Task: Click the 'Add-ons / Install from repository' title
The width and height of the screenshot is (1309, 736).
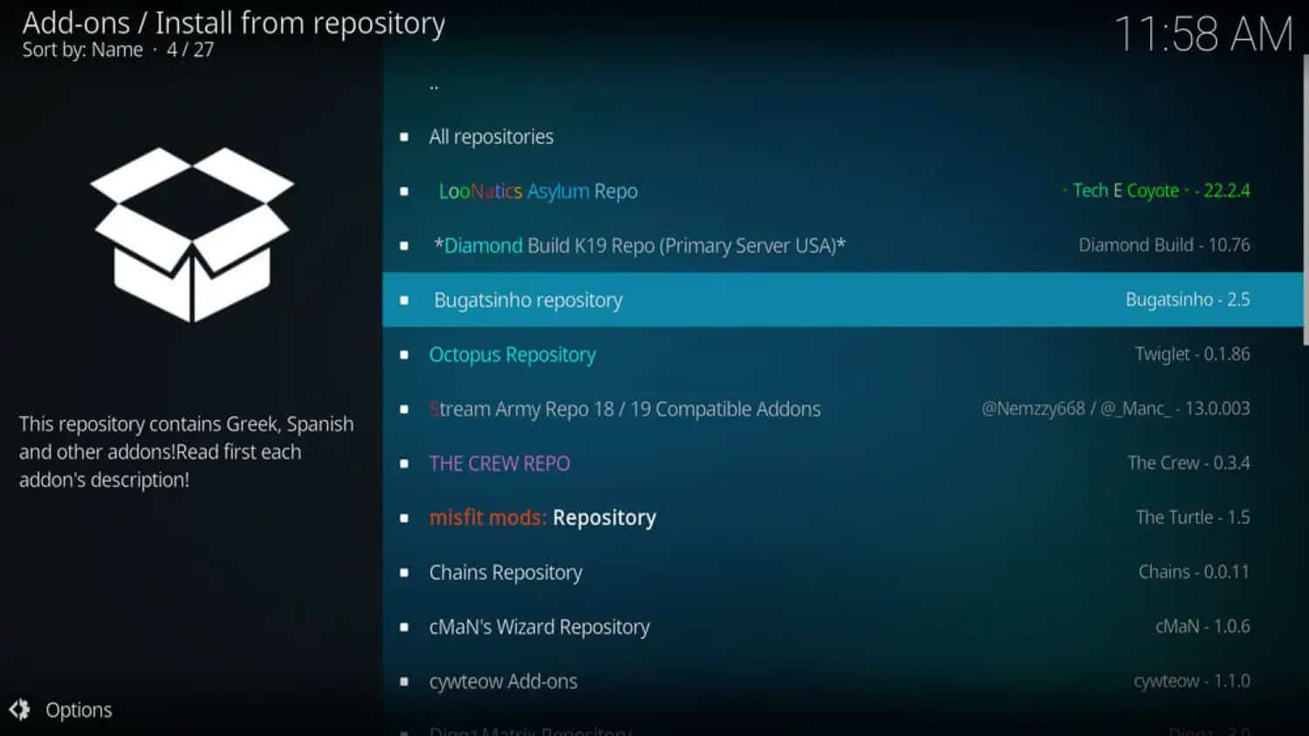Action: coord(234,23)
